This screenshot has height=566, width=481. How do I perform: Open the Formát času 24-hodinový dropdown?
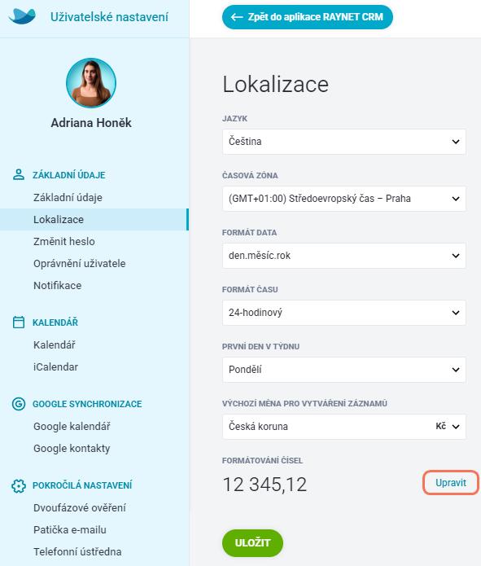[344, 313]
